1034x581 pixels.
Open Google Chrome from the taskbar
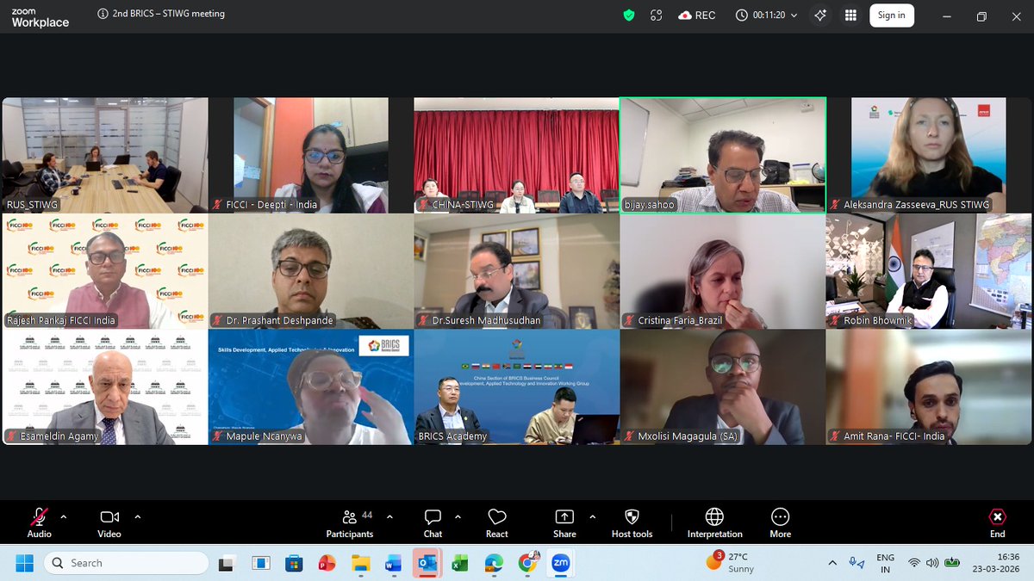pos(526,564)
